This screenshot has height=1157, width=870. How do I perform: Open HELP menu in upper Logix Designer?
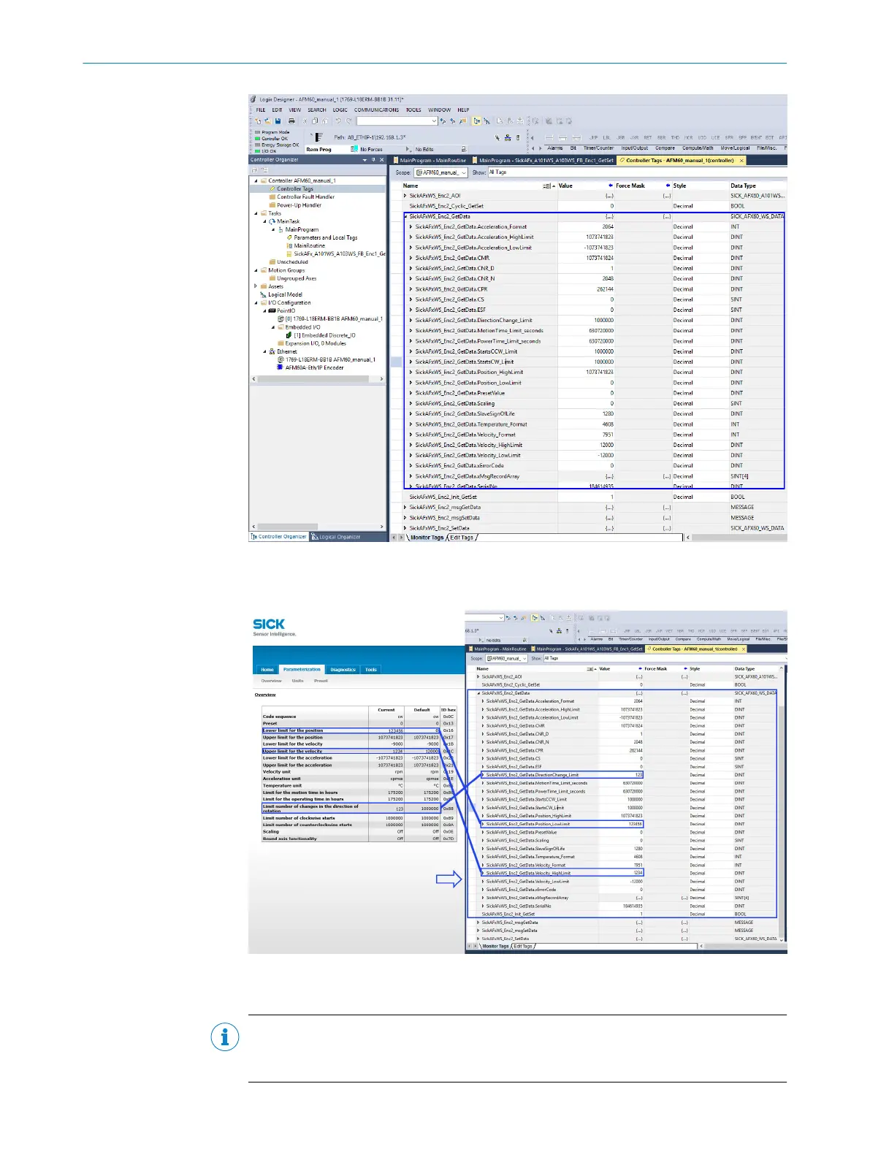click(x=463, y=110)
